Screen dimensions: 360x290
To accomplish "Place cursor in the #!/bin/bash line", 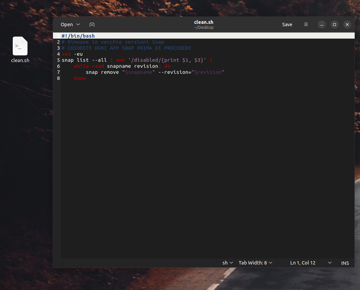I will tap(78, 36).
